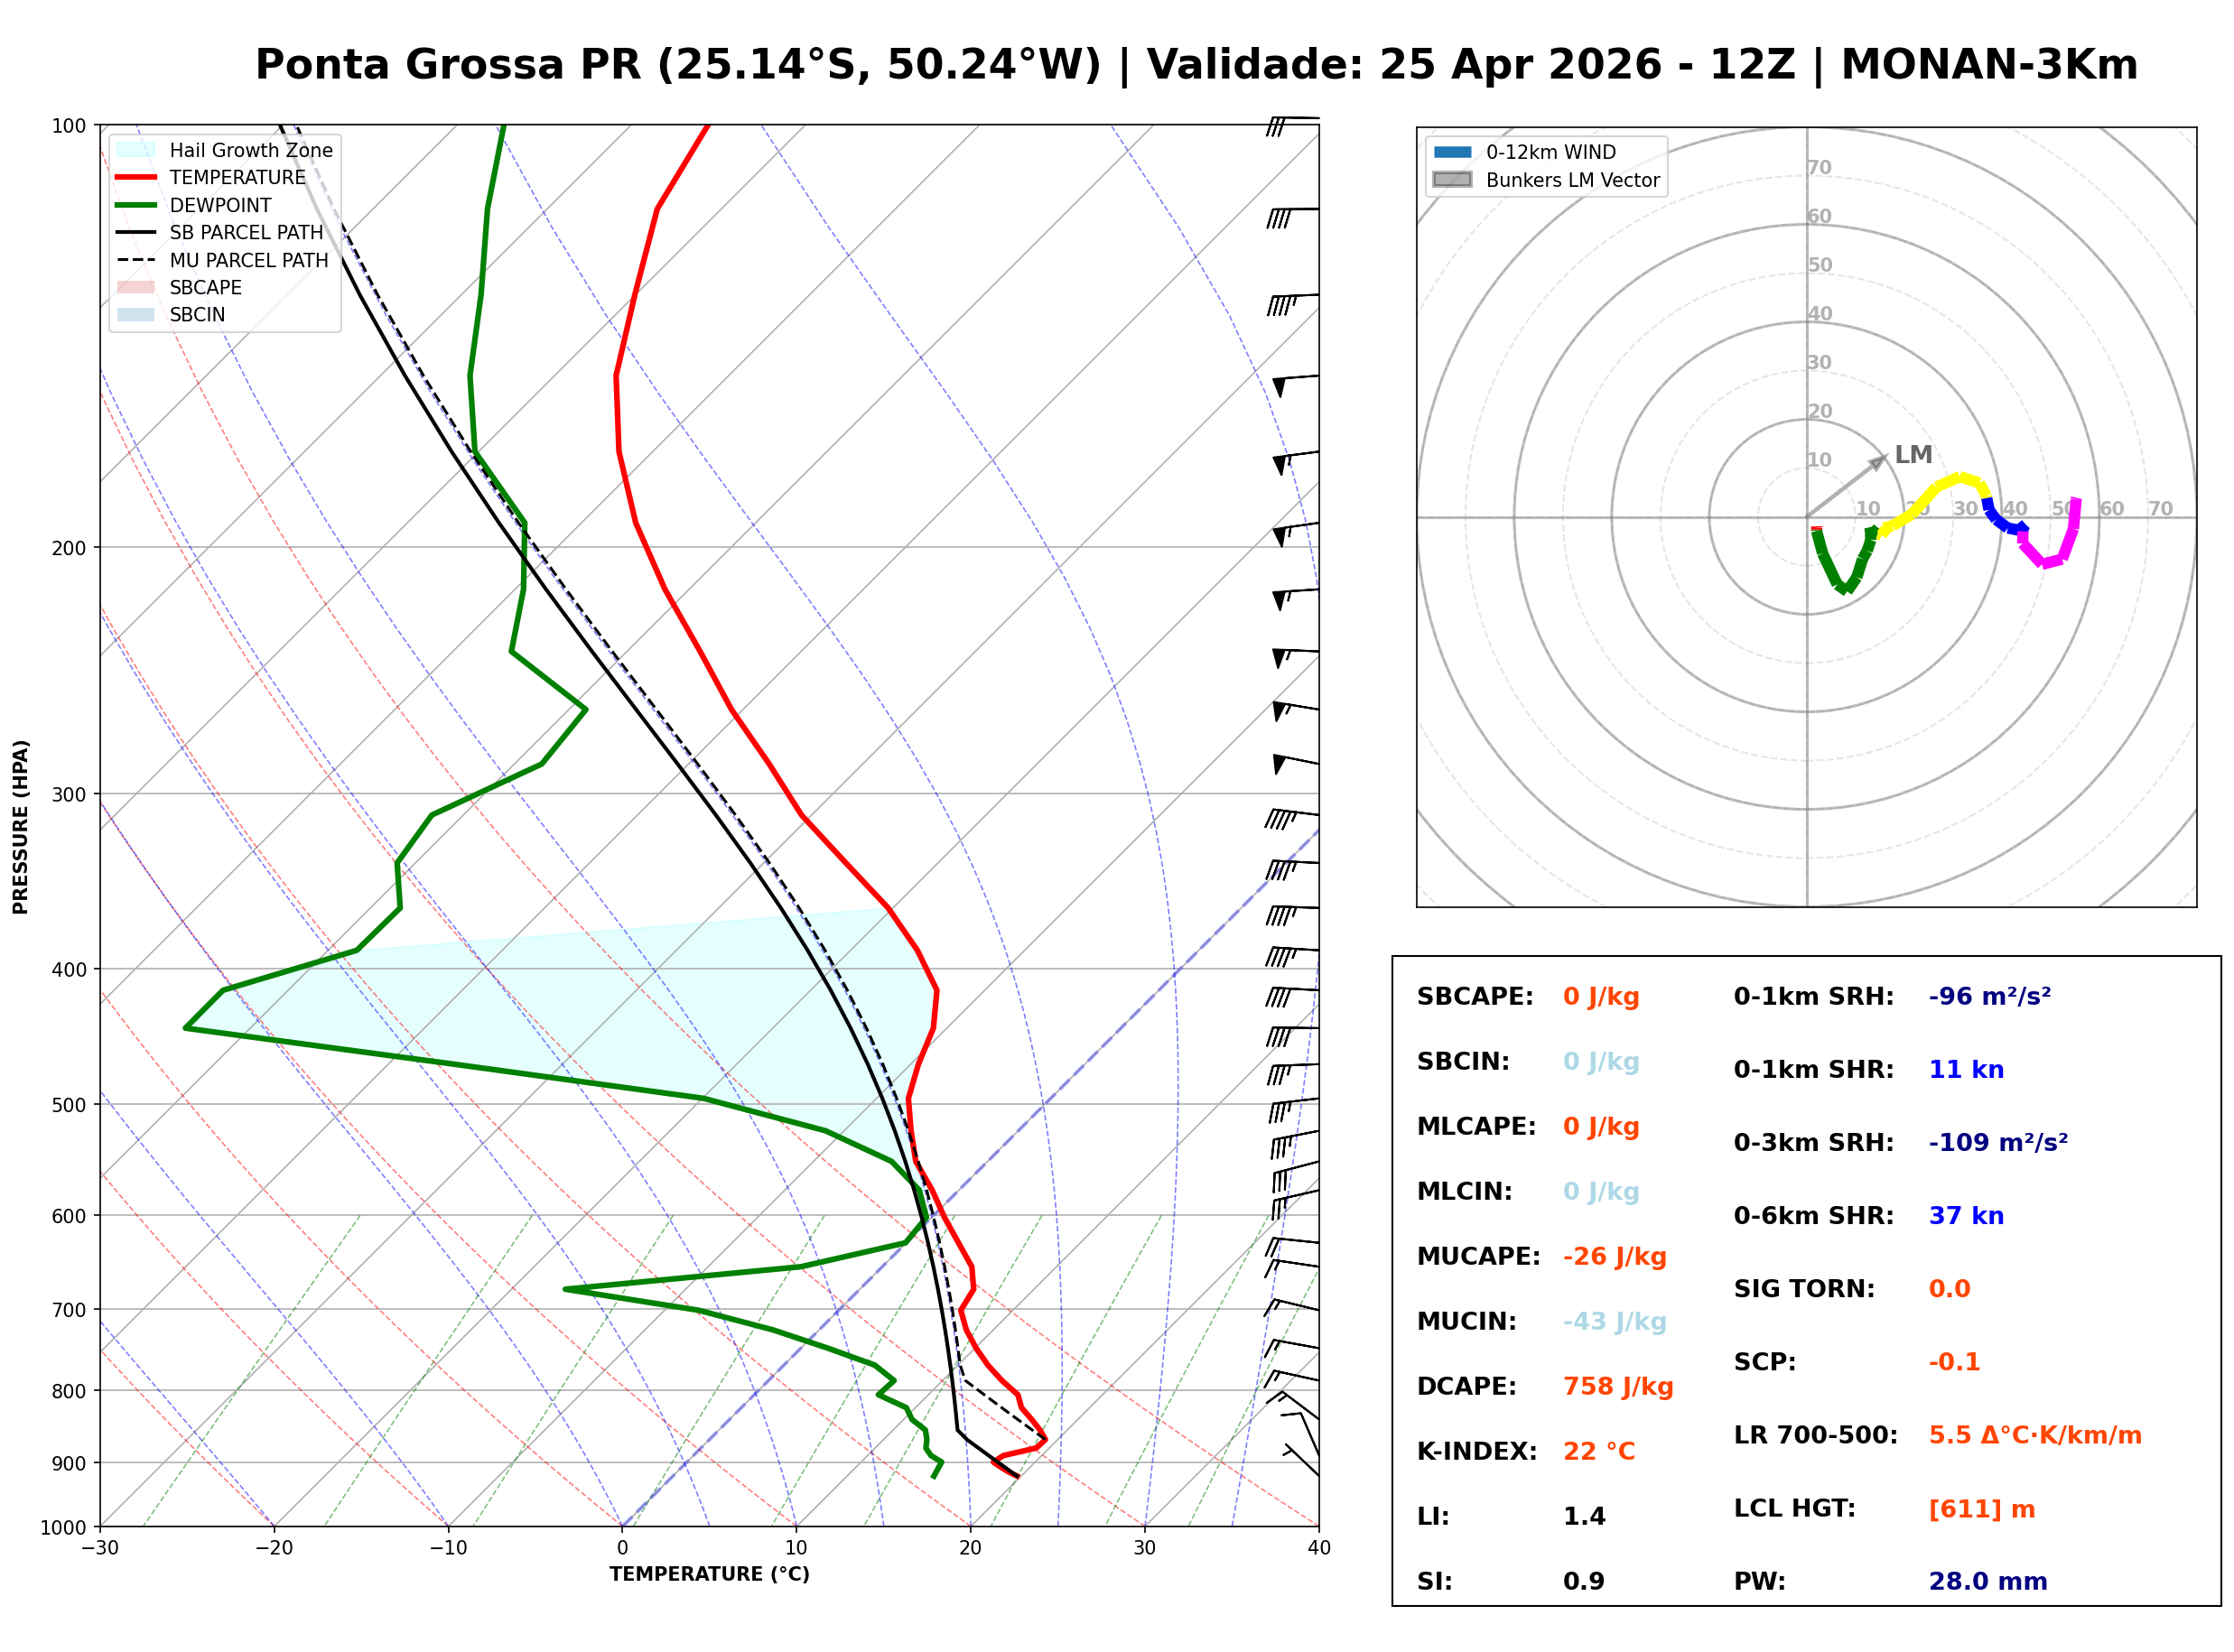Click the 0-1km SRH value -96 m²/s²
2234x1652 pixels.
click(x=1990, y=997)
